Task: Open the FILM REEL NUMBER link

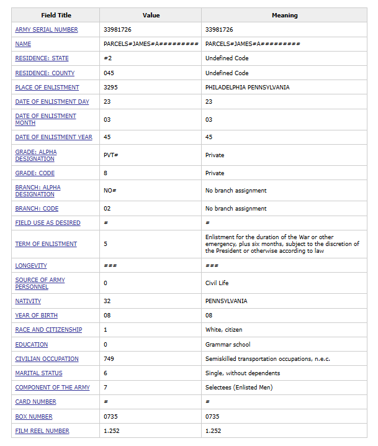Action: tap(42, 431)
